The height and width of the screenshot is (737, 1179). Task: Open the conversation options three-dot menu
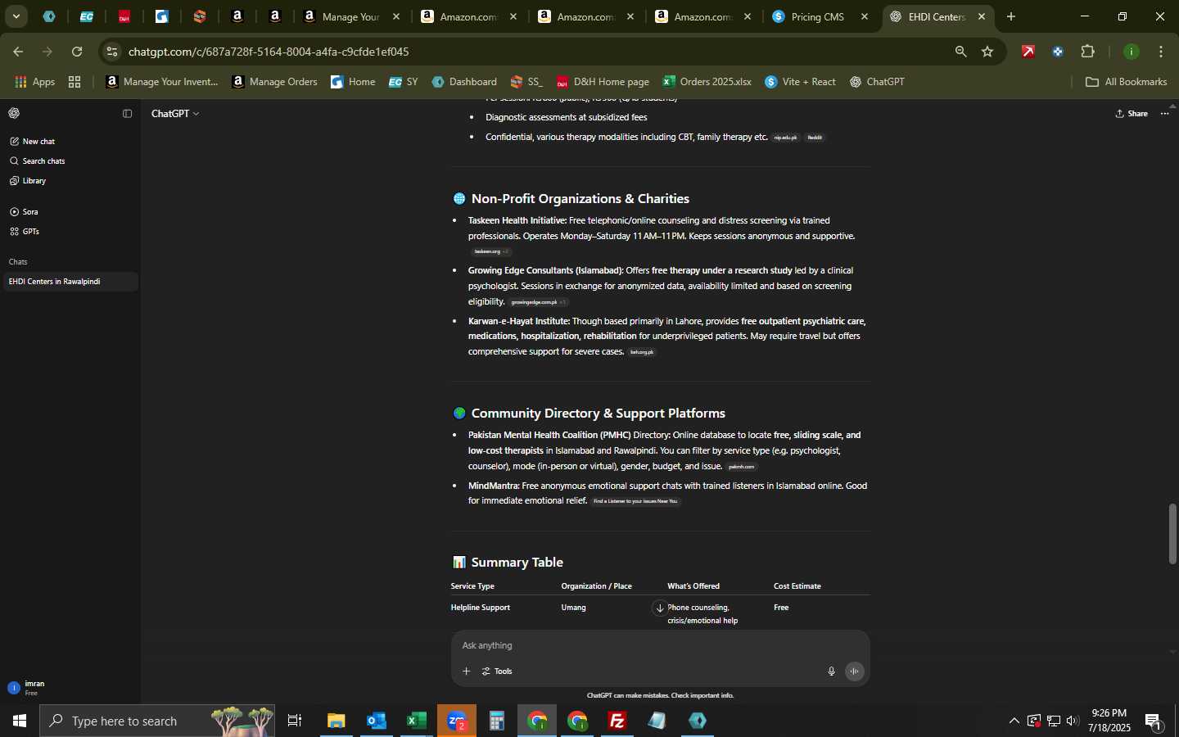1165,114
